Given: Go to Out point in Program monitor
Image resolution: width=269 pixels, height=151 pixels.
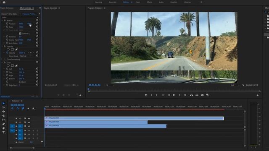Looking at the screenshot, I should point(185,95).
